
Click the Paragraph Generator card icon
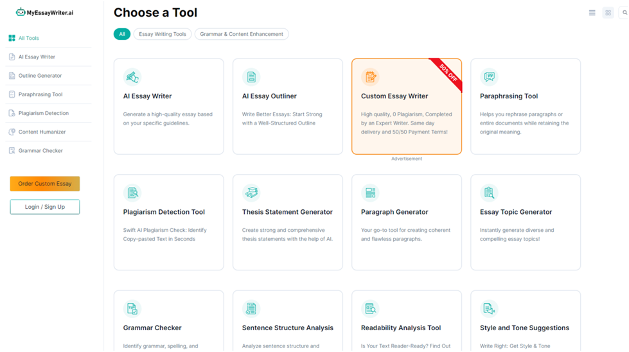tap(370, 193)
